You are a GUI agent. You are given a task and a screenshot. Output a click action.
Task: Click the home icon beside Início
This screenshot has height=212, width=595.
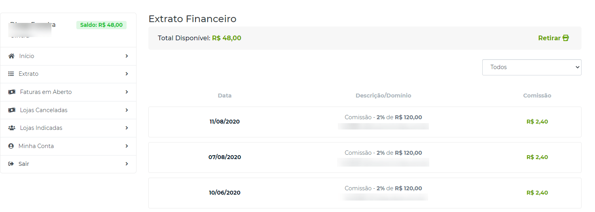pos(11,56)
